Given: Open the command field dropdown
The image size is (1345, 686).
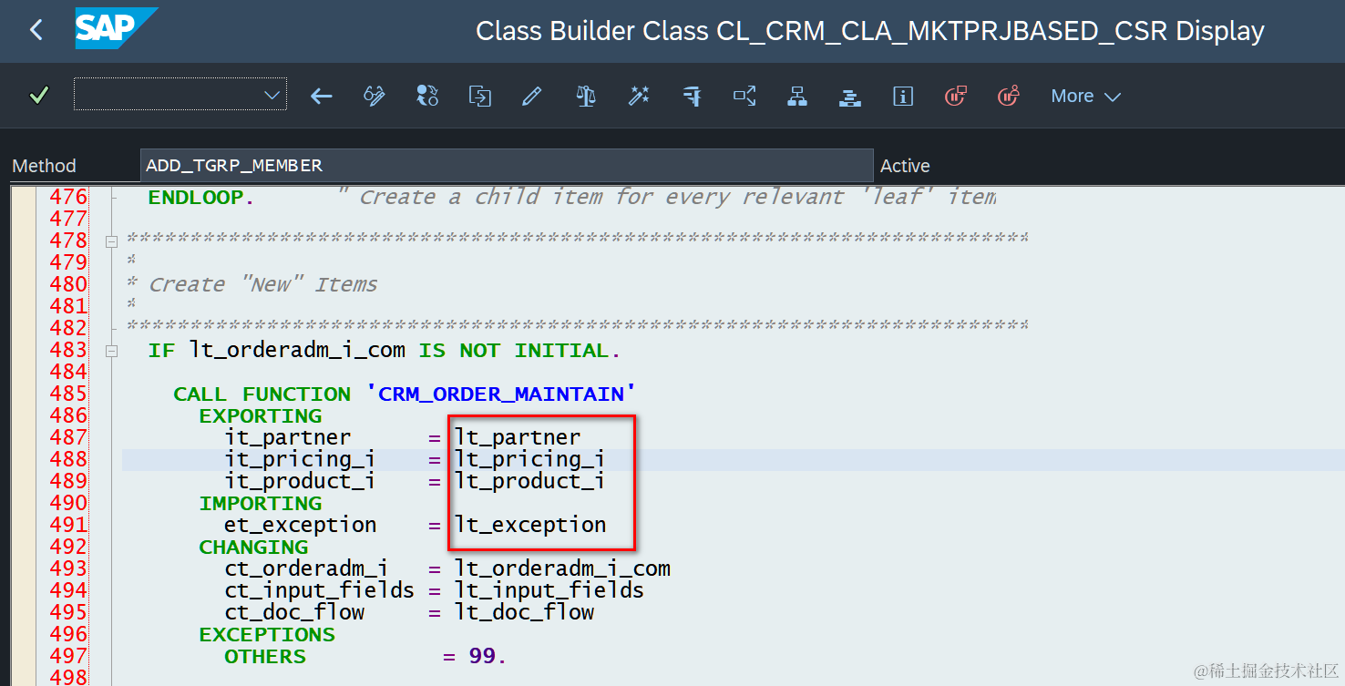Looking at the screenshot, I should point(272,95).
